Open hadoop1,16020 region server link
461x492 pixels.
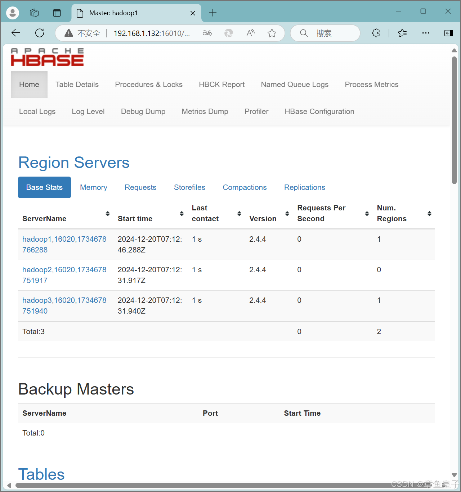(x=64, y=245)
